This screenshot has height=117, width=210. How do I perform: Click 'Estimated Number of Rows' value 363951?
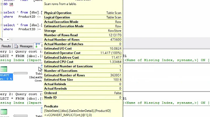click(116, 75)
